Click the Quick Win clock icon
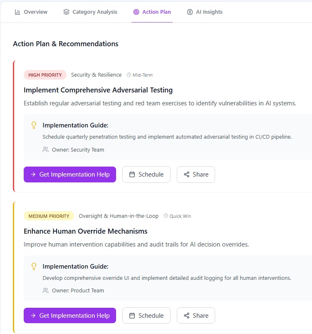 [166, 216]
